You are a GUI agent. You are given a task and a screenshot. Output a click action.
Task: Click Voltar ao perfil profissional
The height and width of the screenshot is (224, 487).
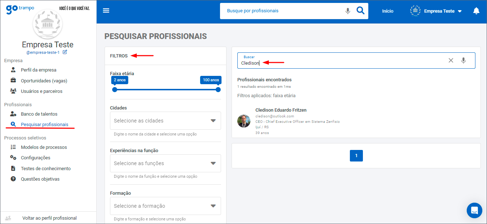(49, 218)
